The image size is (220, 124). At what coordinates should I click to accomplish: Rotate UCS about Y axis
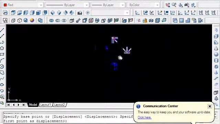coord(207,13)
